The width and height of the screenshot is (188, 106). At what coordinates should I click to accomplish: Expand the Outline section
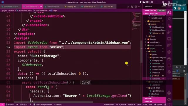(x=154, y=99)
